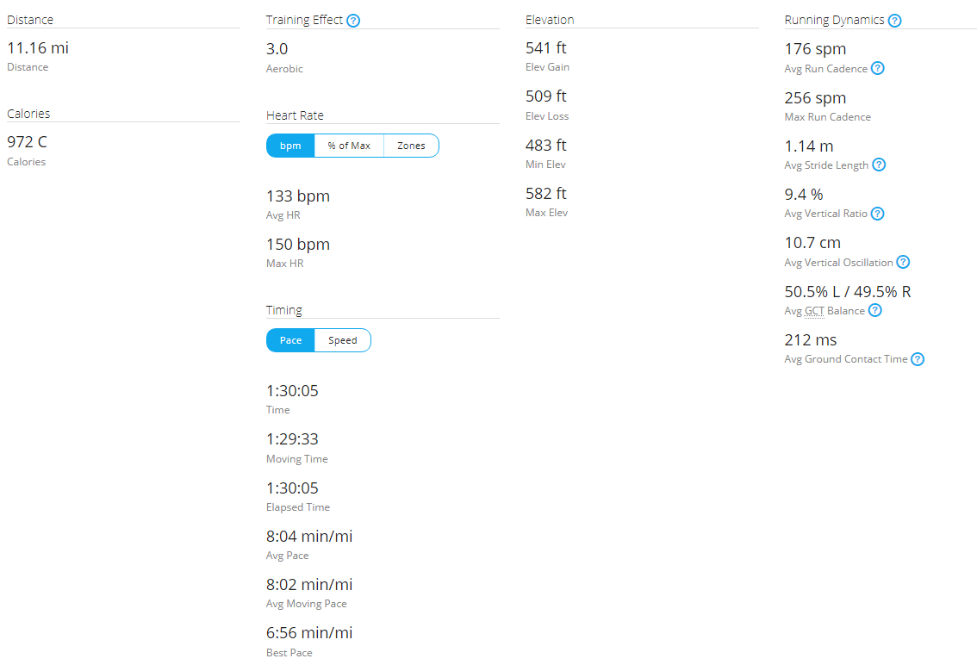Click Avg Ground Contact Time help icon

click(x=918, y=359)
